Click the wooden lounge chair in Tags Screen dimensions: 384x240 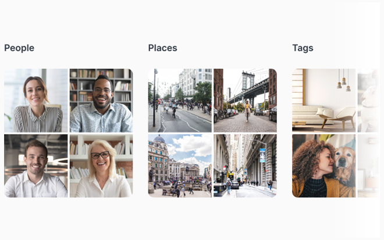coord(339,118)
